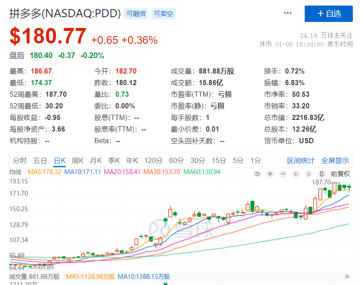The image size is (361, 285).
Task: Zoom in chart with plus icon
Action: (x=270, y=174)
